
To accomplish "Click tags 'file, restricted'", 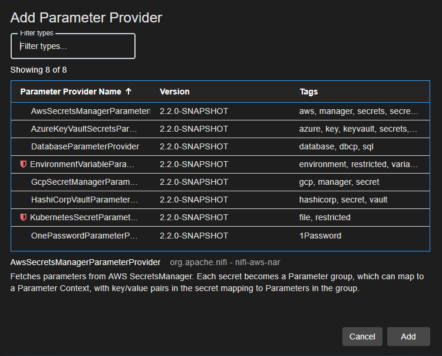I will [x=325, y=217].
